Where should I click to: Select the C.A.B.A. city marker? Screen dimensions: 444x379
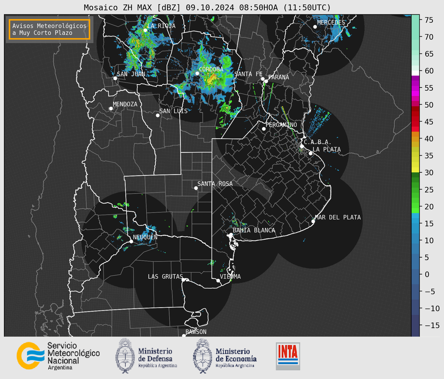coord(302,146)
